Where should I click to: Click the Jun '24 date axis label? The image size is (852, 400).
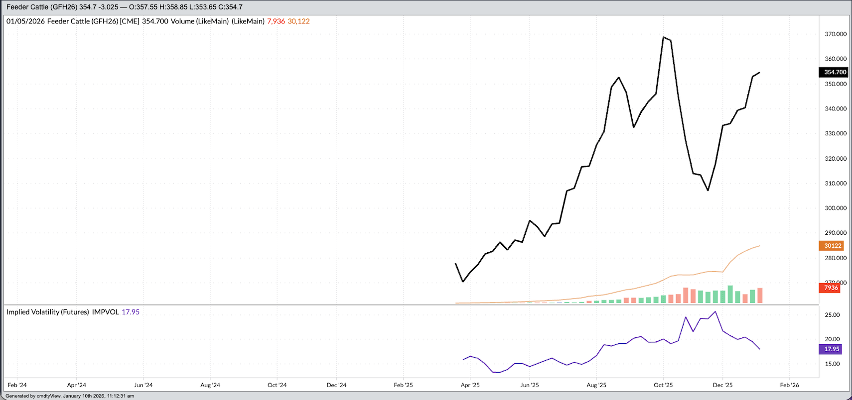pos(143,385)
